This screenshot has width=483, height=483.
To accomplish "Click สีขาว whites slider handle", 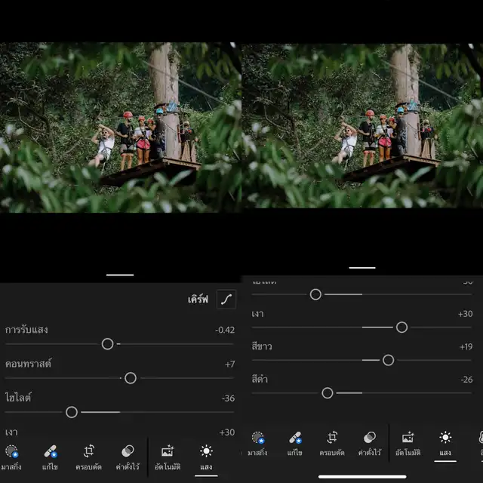I will click(x=388, y=360).
